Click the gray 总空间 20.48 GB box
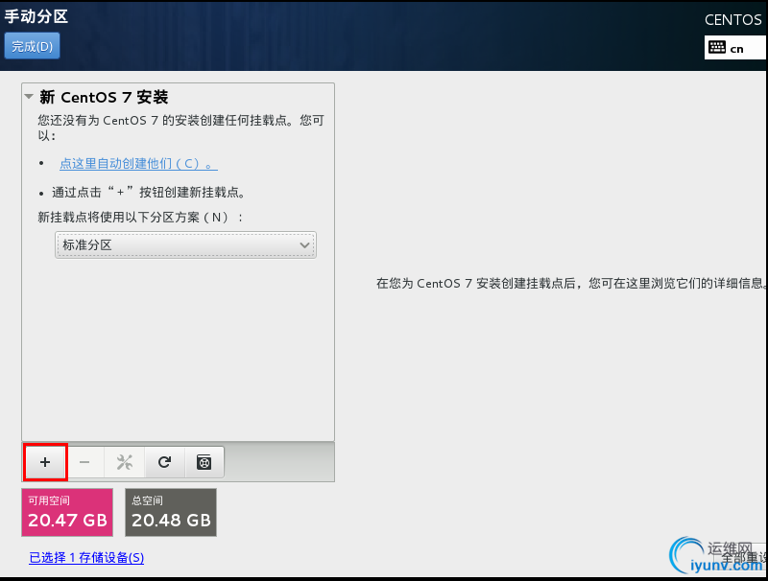Screen dimensions: 768x581 170,512
